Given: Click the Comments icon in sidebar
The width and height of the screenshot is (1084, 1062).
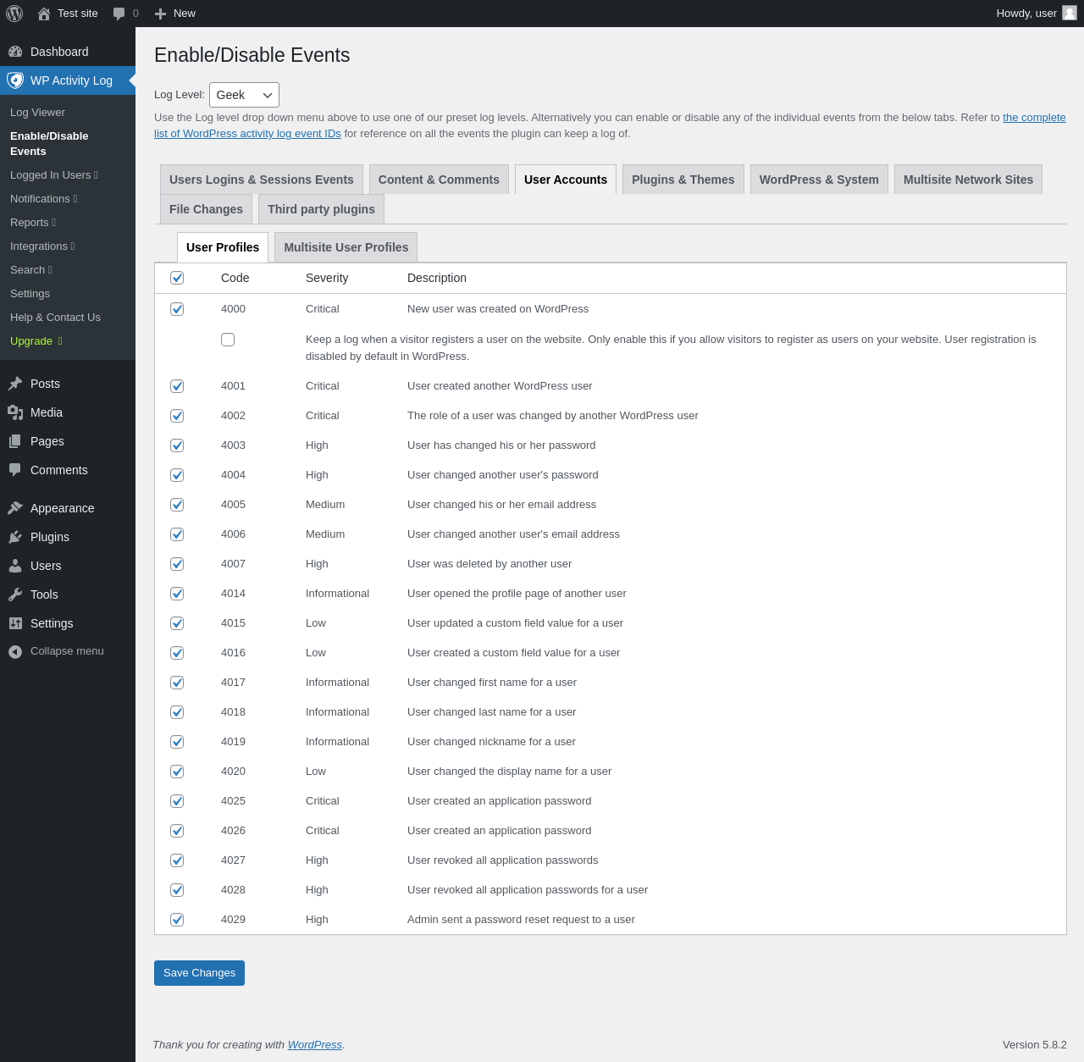Looking at the screenshot, I should (15, 470).
